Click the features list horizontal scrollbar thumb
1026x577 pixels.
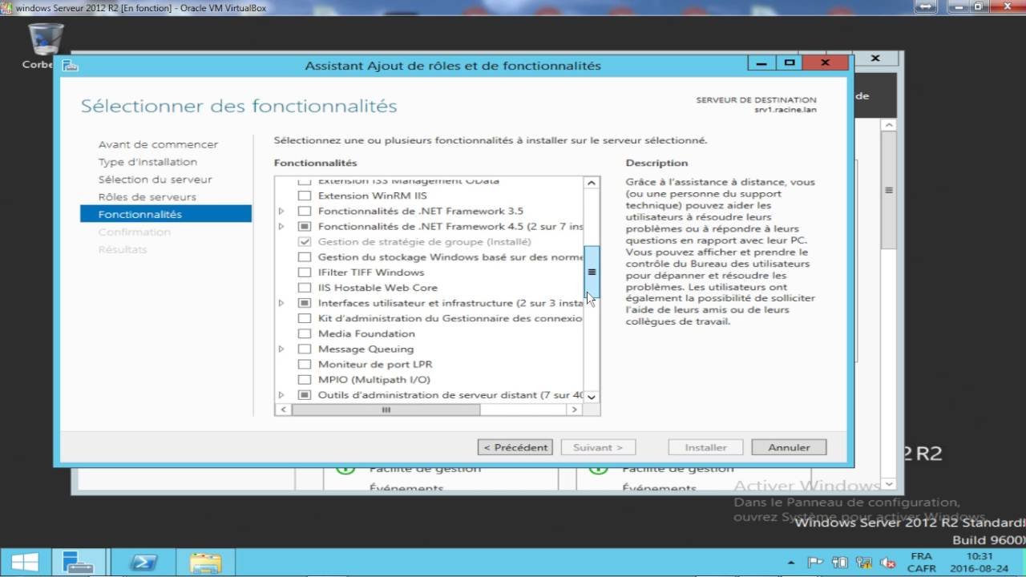click(386, 410)
